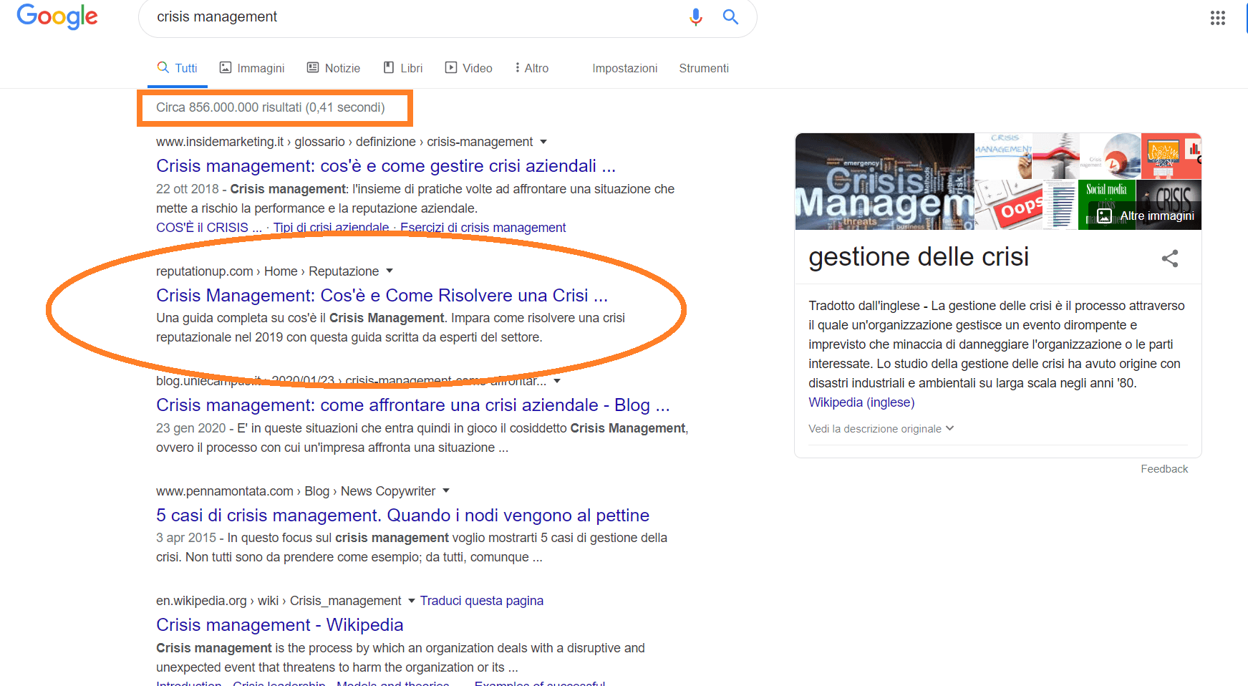1248x686 pixels.
Task: Open Strumenti search tools
Action: pyautogui.click(x=703, y=68)
